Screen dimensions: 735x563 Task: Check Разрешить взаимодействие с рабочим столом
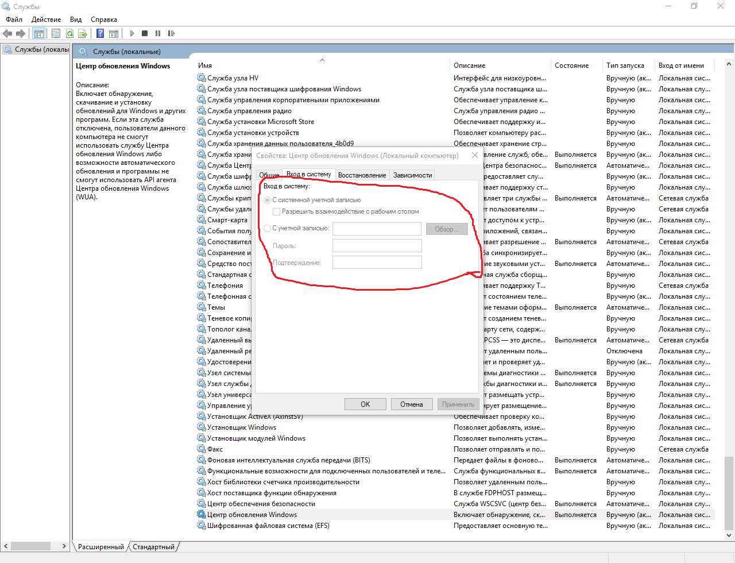tap(277, 211)
